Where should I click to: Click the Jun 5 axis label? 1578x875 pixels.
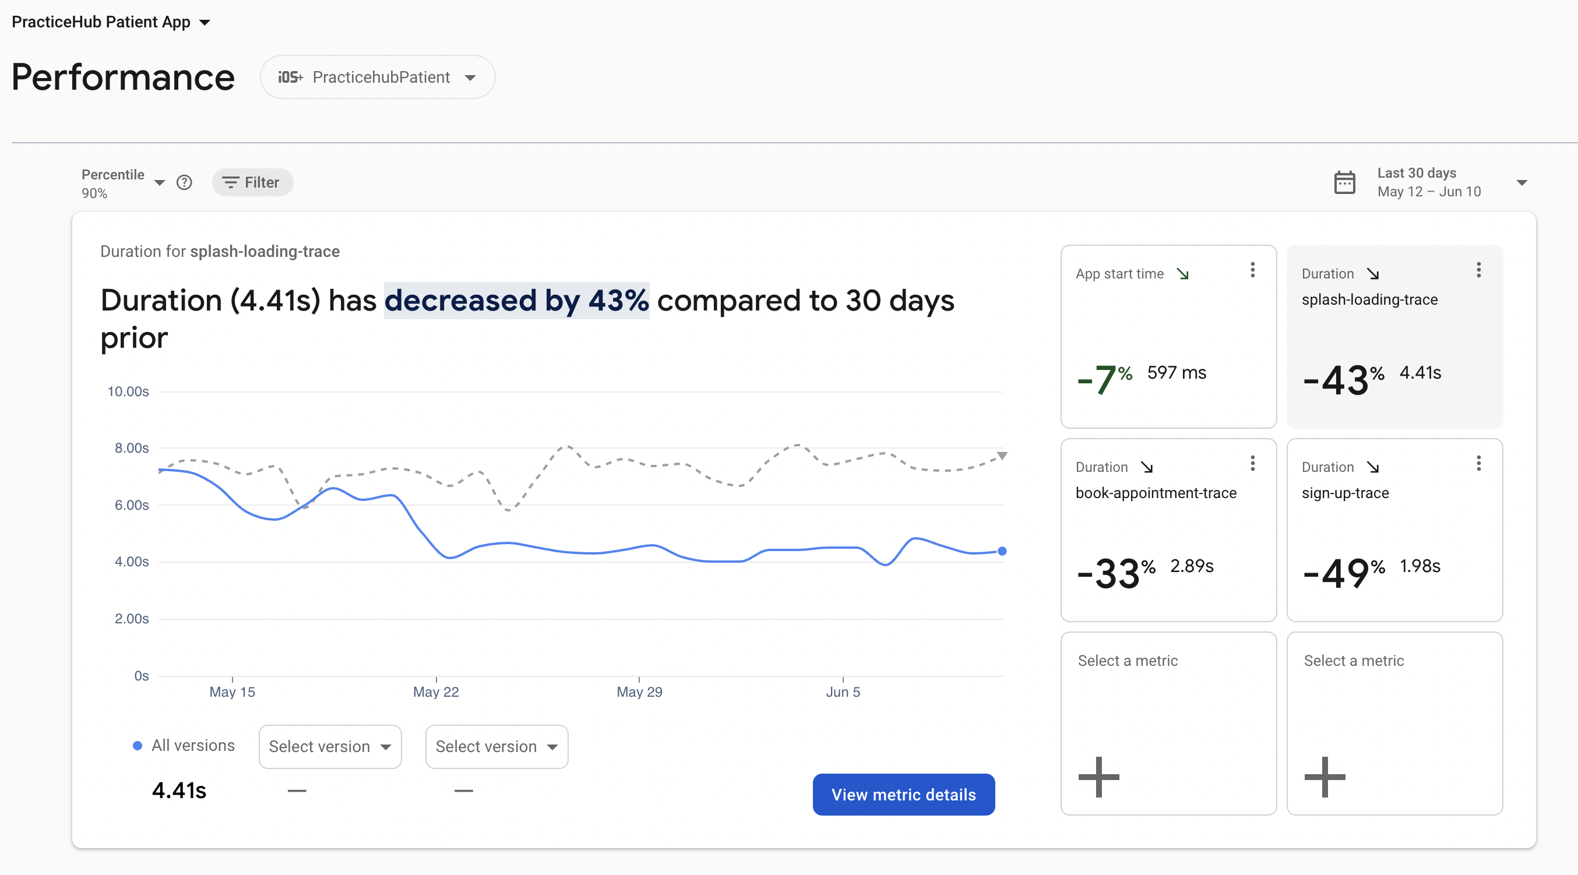click(x=843, y=692)
